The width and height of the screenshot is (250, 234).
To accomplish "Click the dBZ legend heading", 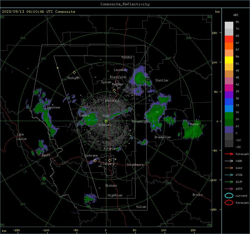I will [236, 15].
